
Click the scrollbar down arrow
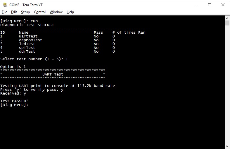pyautogui.click(x=227, y=146)
